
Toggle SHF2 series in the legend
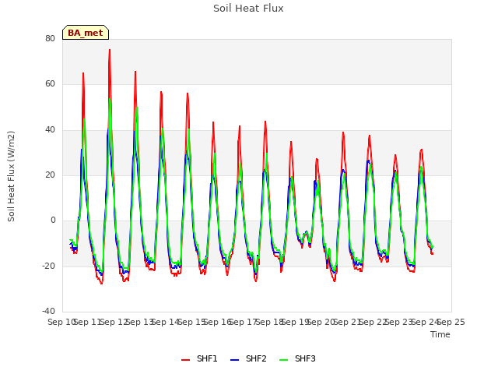click(x=248, y=358)
